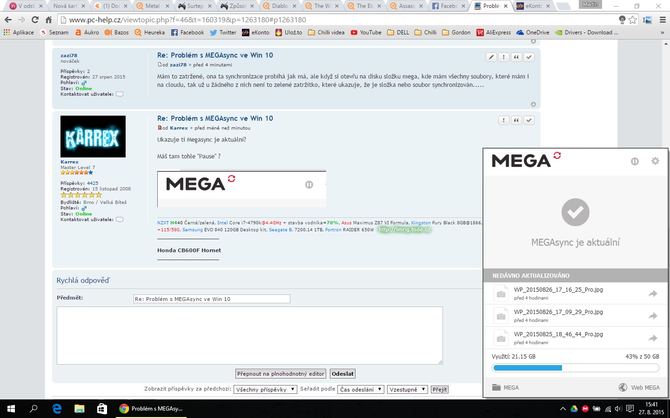Screen dimensions: 670x418
Task: Open the DELL bookmark folder
Action: (398, 33)
